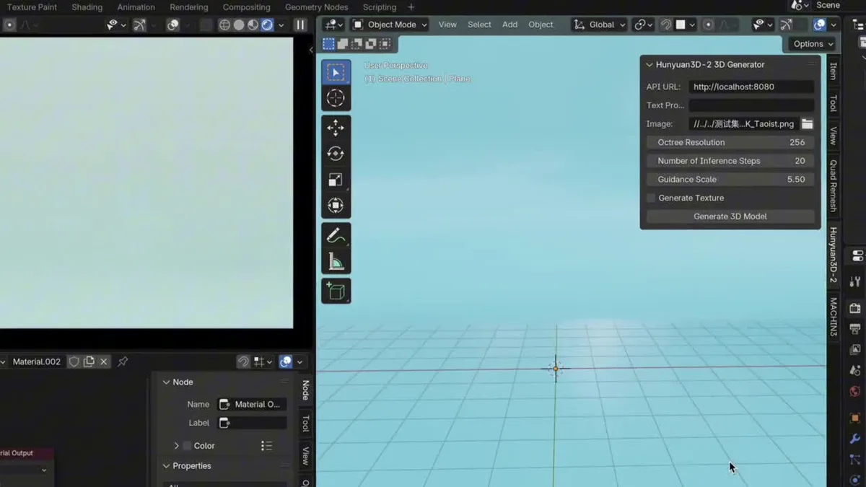The height and width of the screenshot is (487, 866).
Task: Open the Add menu in 3D viewport
Action: click(509, 25)
